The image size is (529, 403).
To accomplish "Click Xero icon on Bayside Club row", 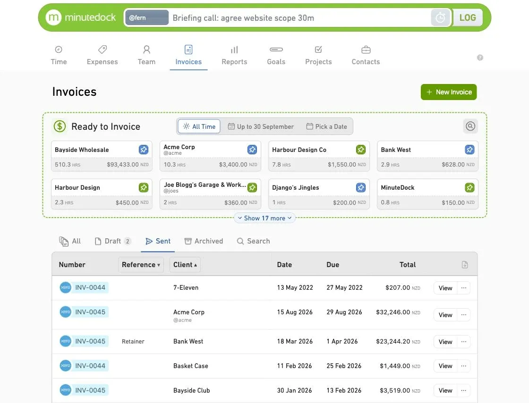I will [66, 390].
